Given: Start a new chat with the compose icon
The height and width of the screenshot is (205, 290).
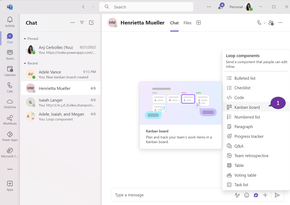Looking at the screenshot, I should tap(92, 23).
